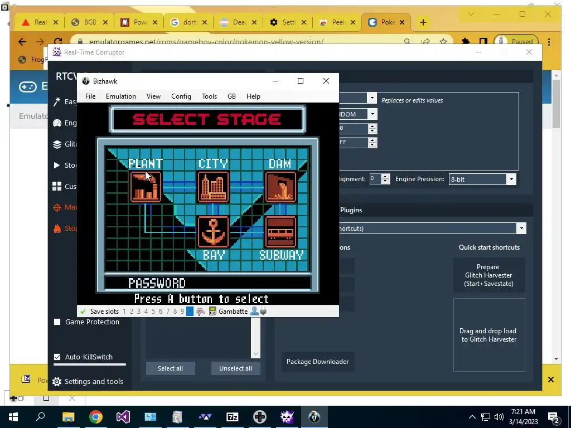Click Prepare Glitch Harvester shortcut

(x=488, y=275)
